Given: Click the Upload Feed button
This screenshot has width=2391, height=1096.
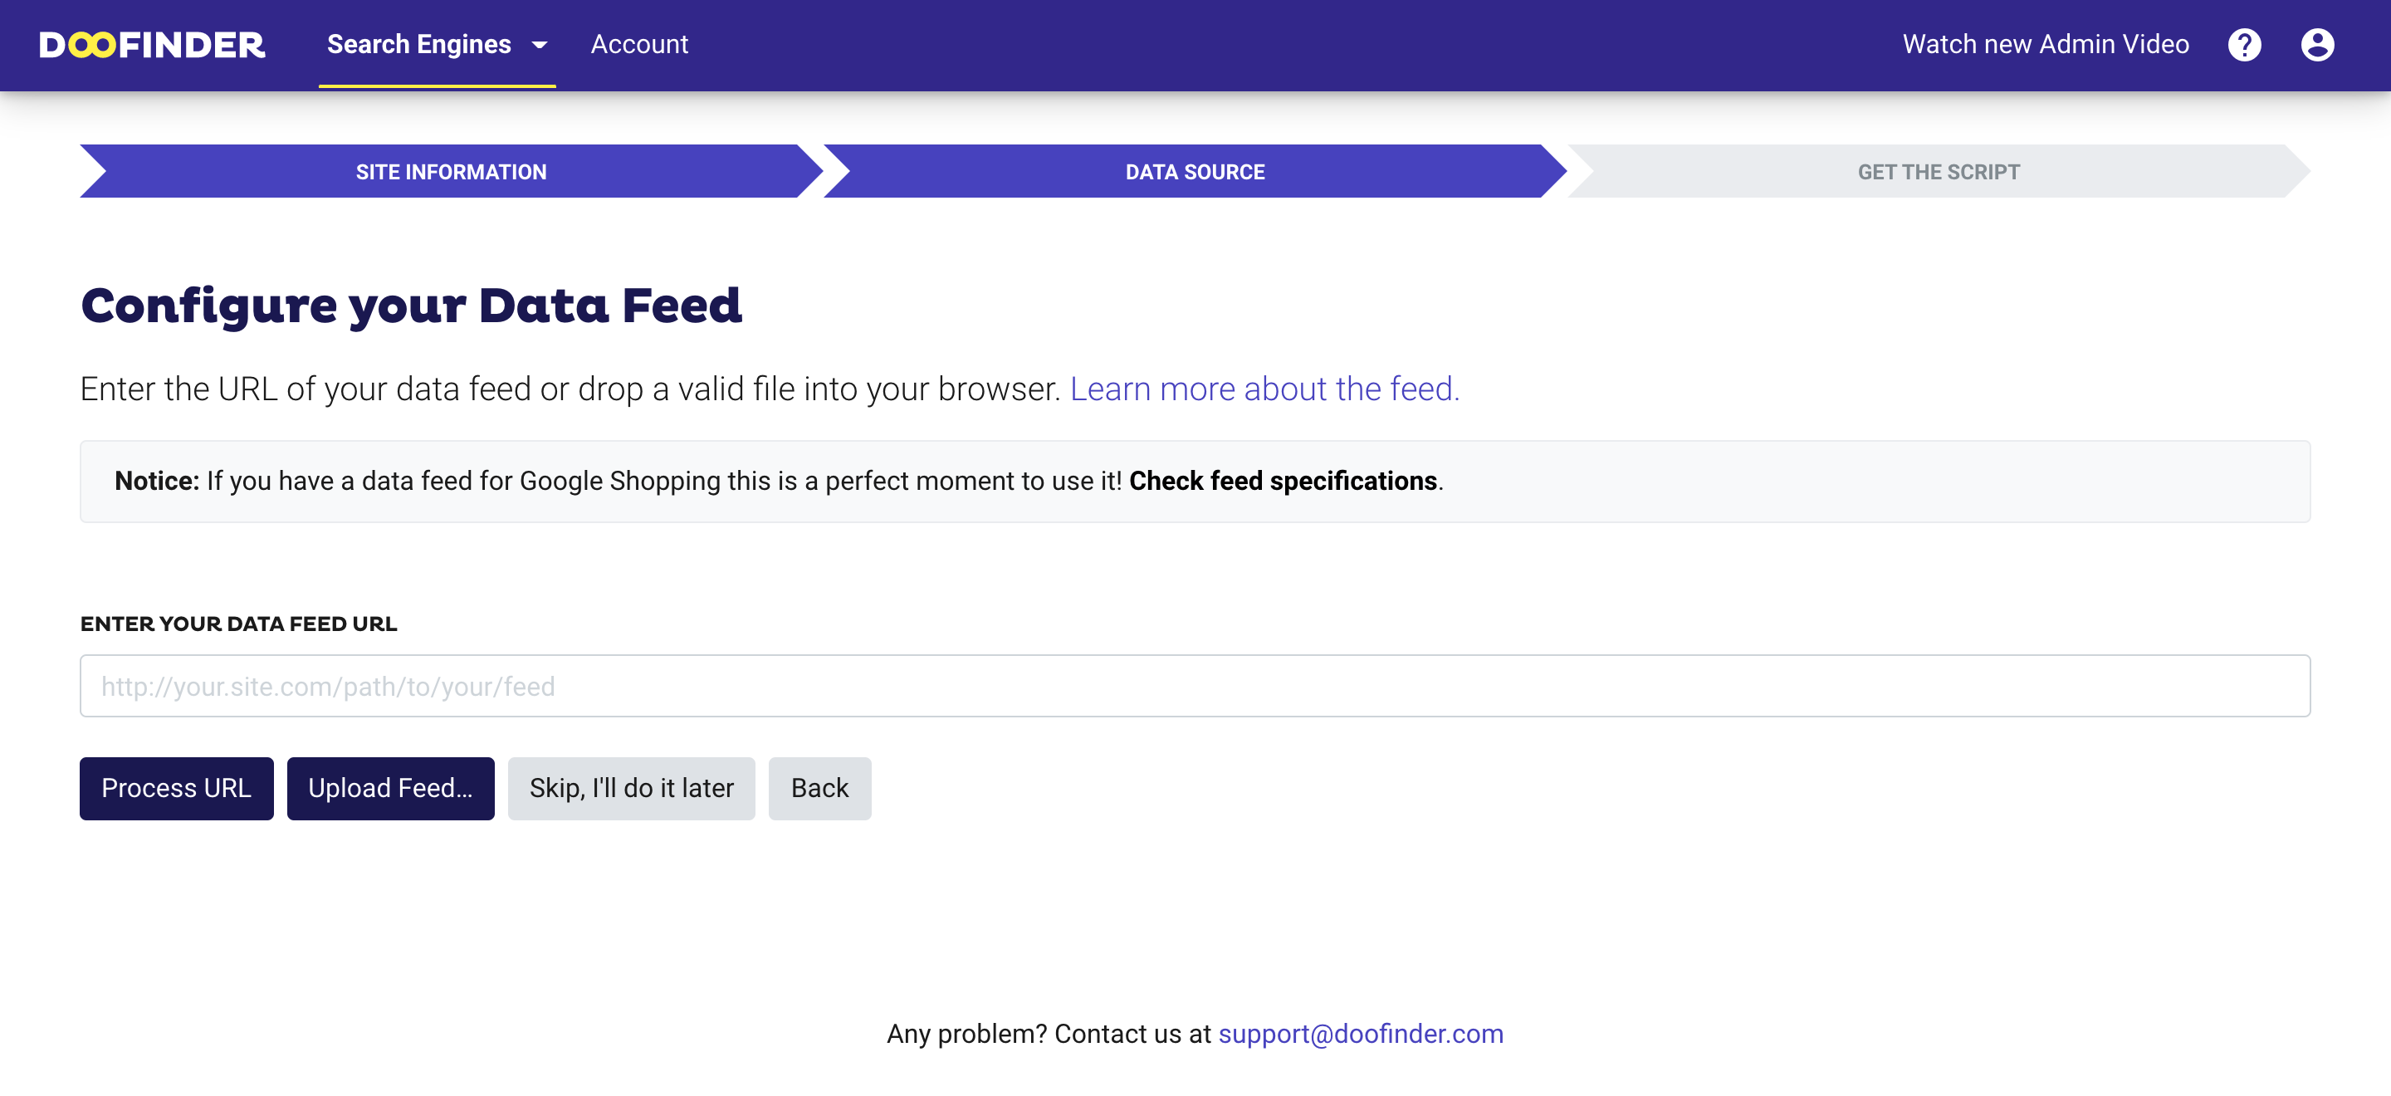Looking at the screenshot, I should [x=390, y=788].
